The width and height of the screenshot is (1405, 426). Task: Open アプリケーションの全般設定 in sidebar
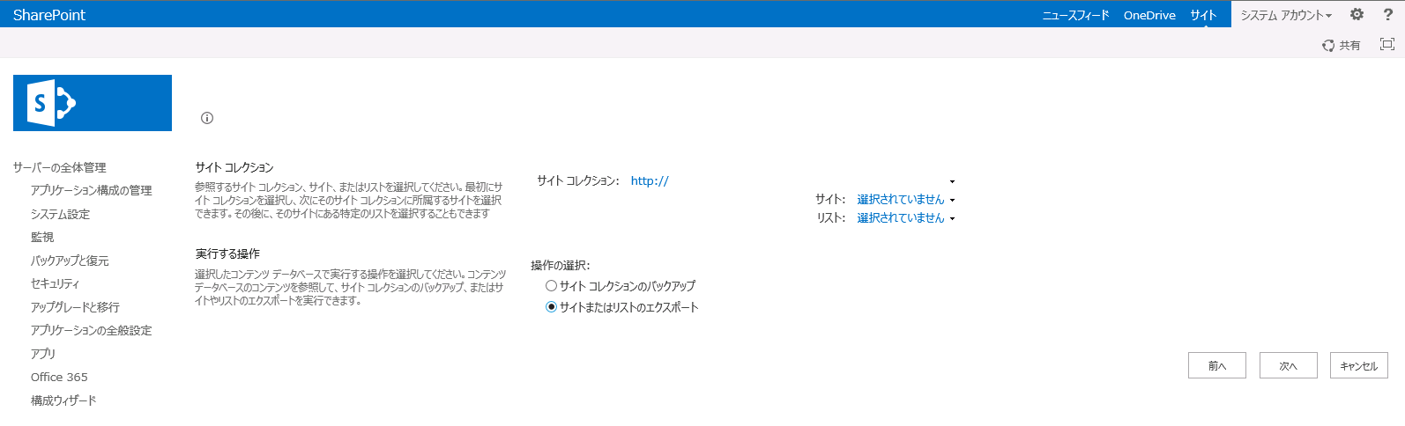pos(91,330)
